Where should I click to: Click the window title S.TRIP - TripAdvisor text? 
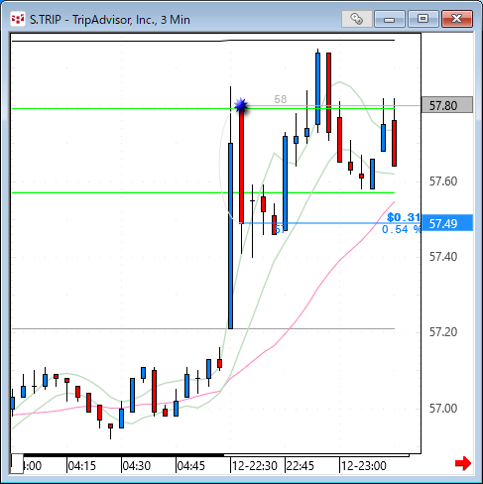click(x=110, y=20)
